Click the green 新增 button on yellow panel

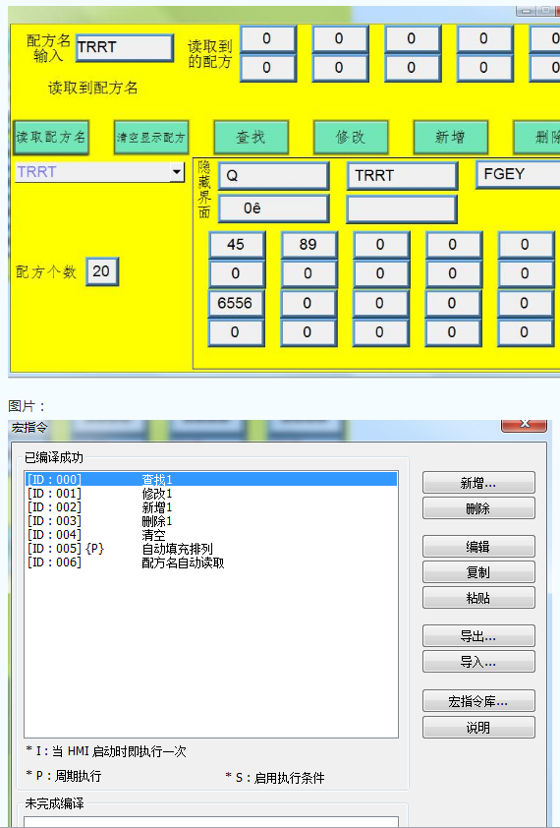pyautogui.click(x=450, y=138)
